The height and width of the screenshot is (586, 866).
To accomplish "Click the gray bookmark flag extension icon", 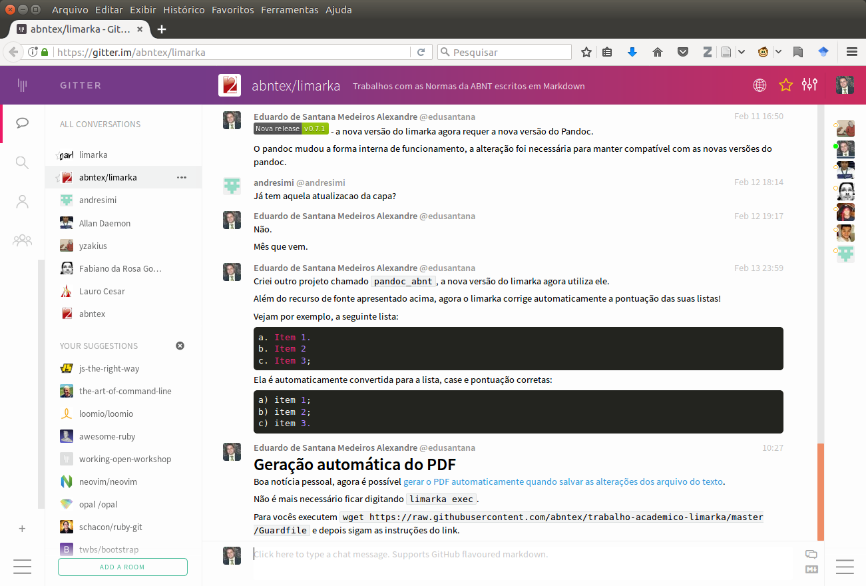I will (798, 52).
